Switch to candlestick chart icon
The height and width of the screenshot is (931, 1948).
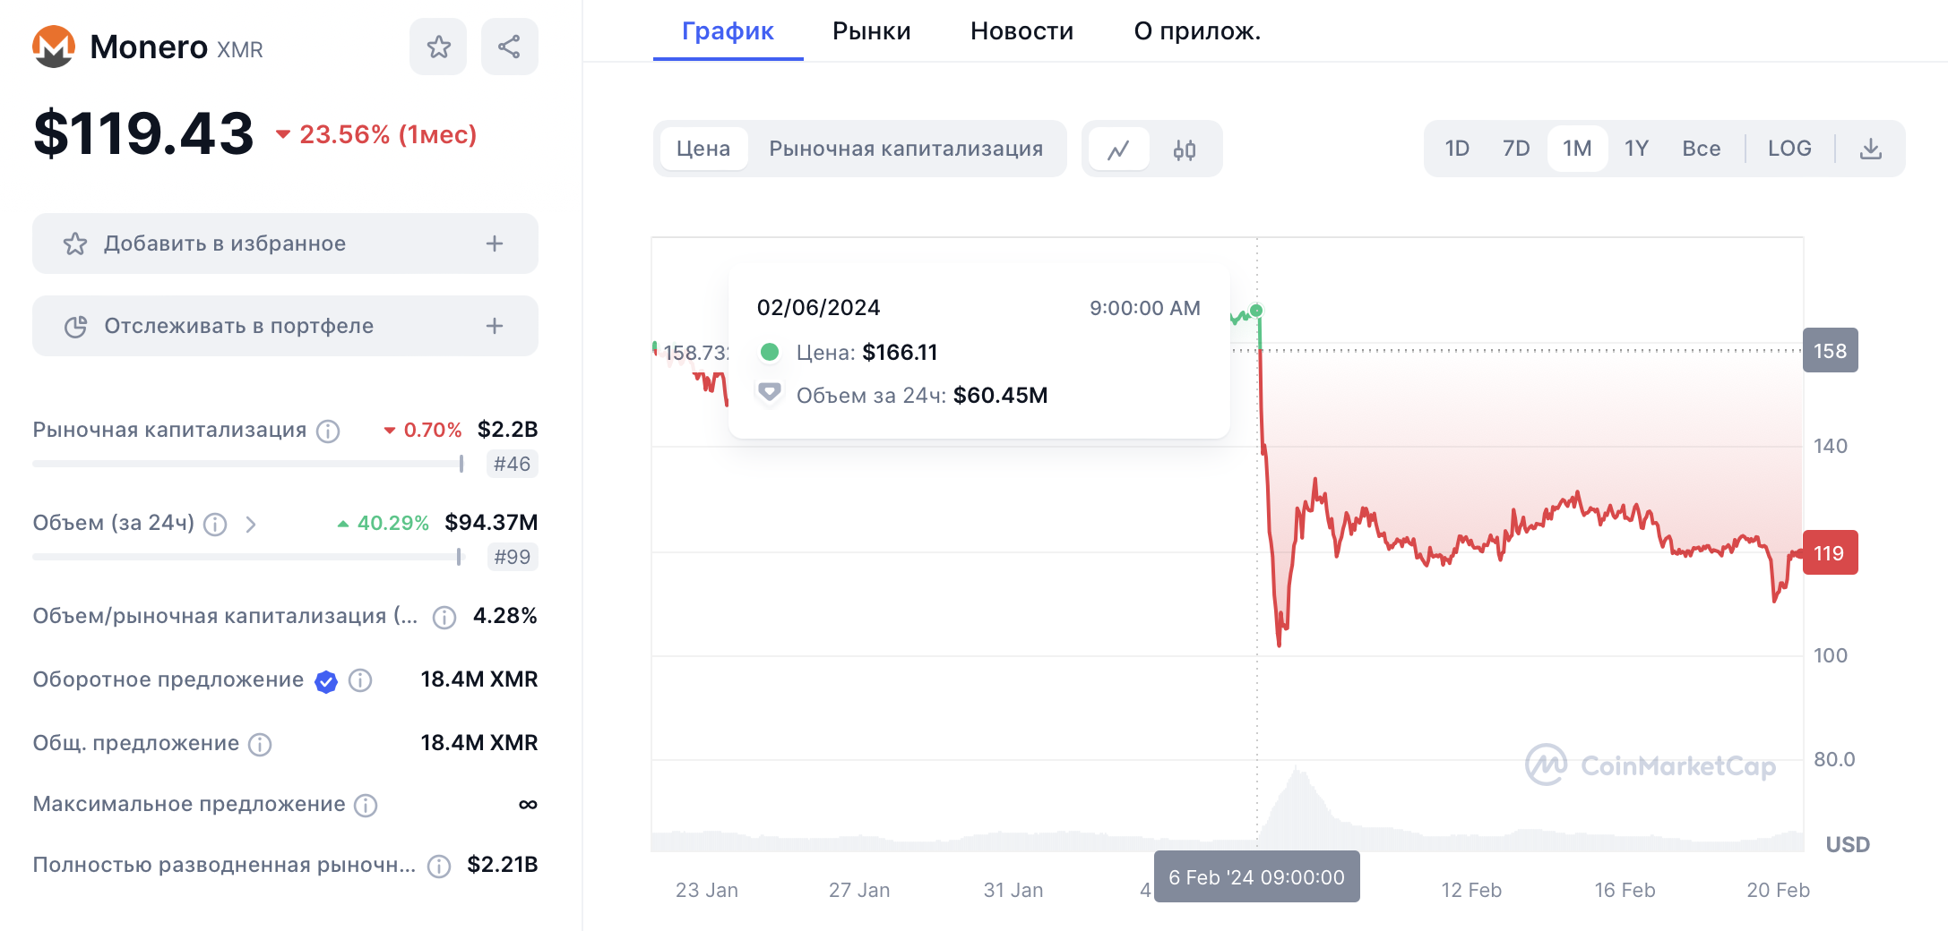(1185, 149)
